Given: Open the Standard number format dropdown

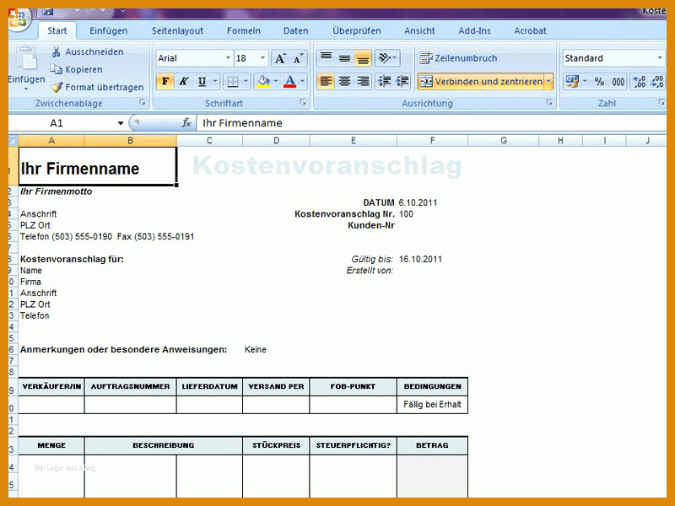Looking at the screenshot, I should pyautogui.click(x=660, y=58).
